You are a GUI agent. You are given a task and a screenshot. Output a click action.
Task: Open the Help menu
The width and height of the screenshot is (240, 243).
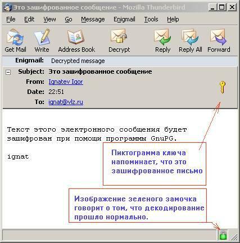pyautogui.click(x=173, y=19)
